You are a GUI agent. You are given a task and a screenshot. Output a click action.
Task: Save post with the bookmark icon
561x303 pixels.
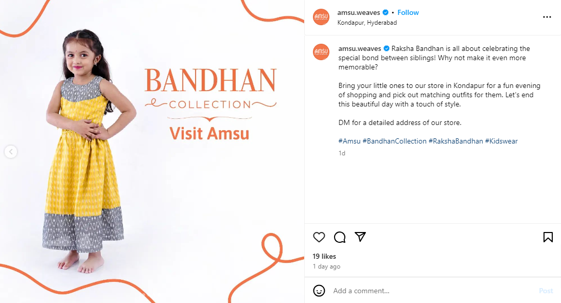pyautogui.click(x=548, y=237)
